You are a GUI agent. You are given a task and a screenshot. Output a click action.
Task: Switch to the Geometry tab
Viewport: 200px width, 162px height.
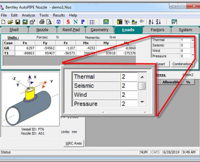99,30
